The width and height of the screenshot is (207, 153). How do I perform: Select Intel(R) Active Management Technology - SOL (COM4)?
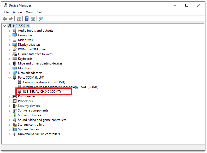(61, 87)
